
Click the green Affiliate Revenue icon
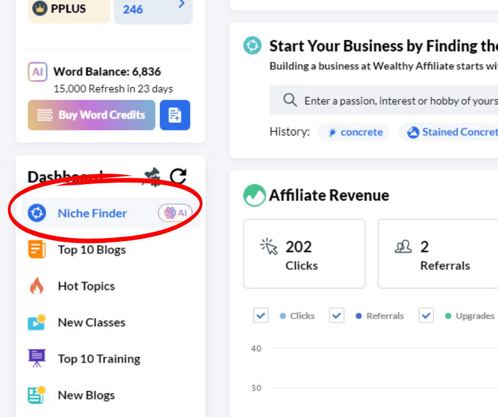[x=254, y=195]
